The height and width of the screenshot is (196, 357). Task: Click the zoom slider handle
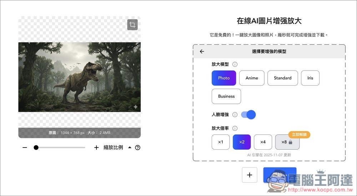pos(36,148)
